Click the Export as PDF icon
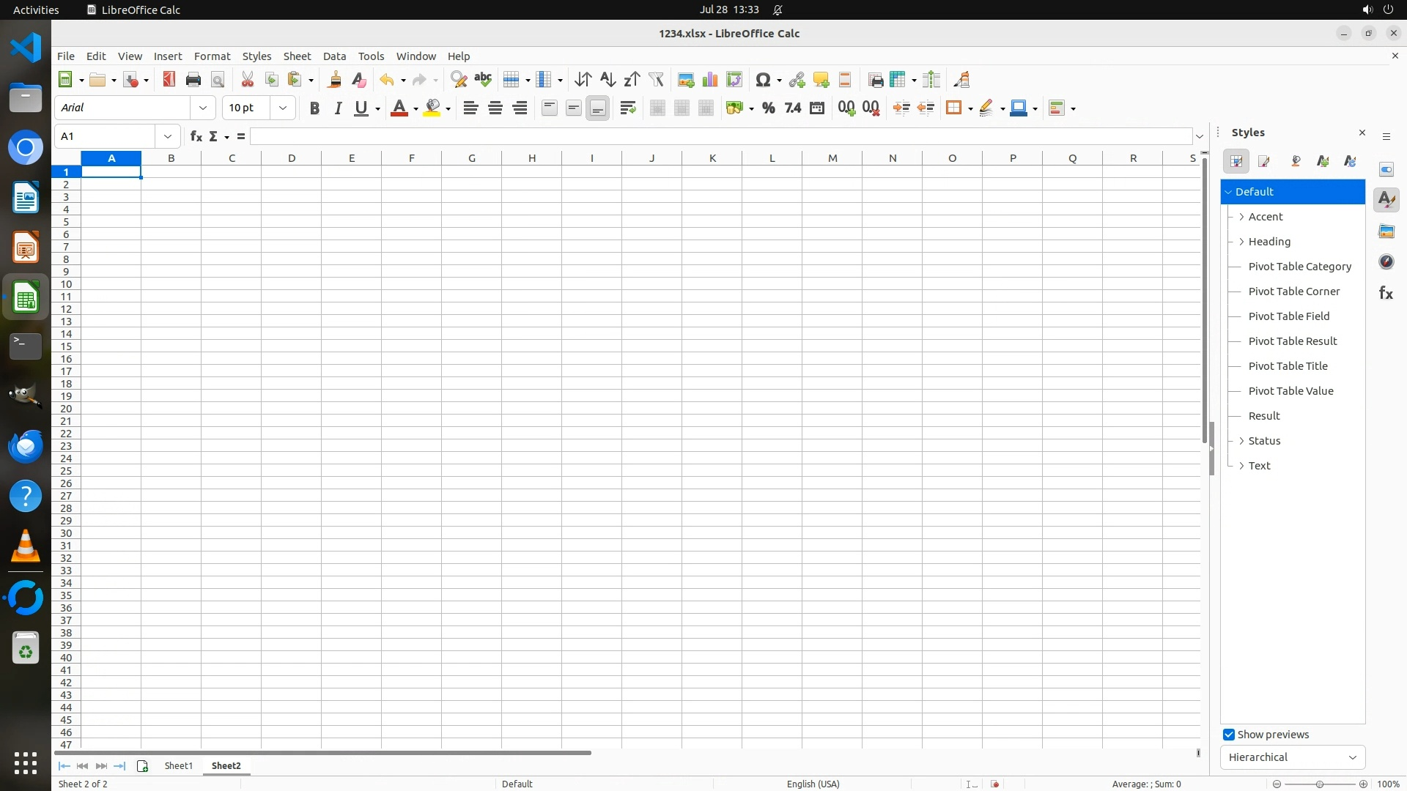 tap(169, 80)
